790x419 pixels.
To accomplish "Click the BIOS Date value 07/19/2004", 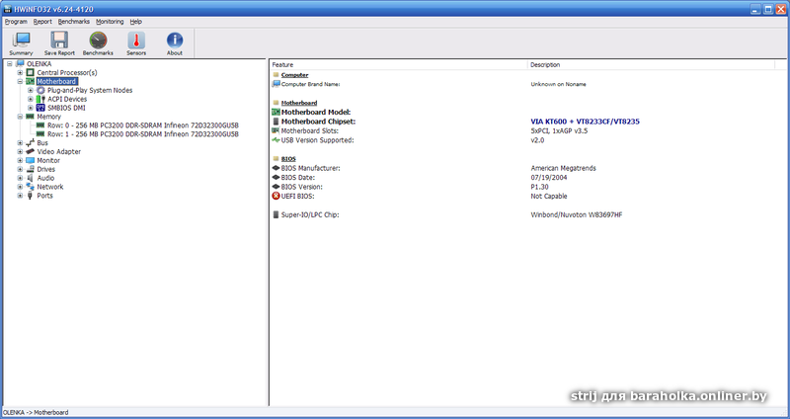I will (549, 178).
